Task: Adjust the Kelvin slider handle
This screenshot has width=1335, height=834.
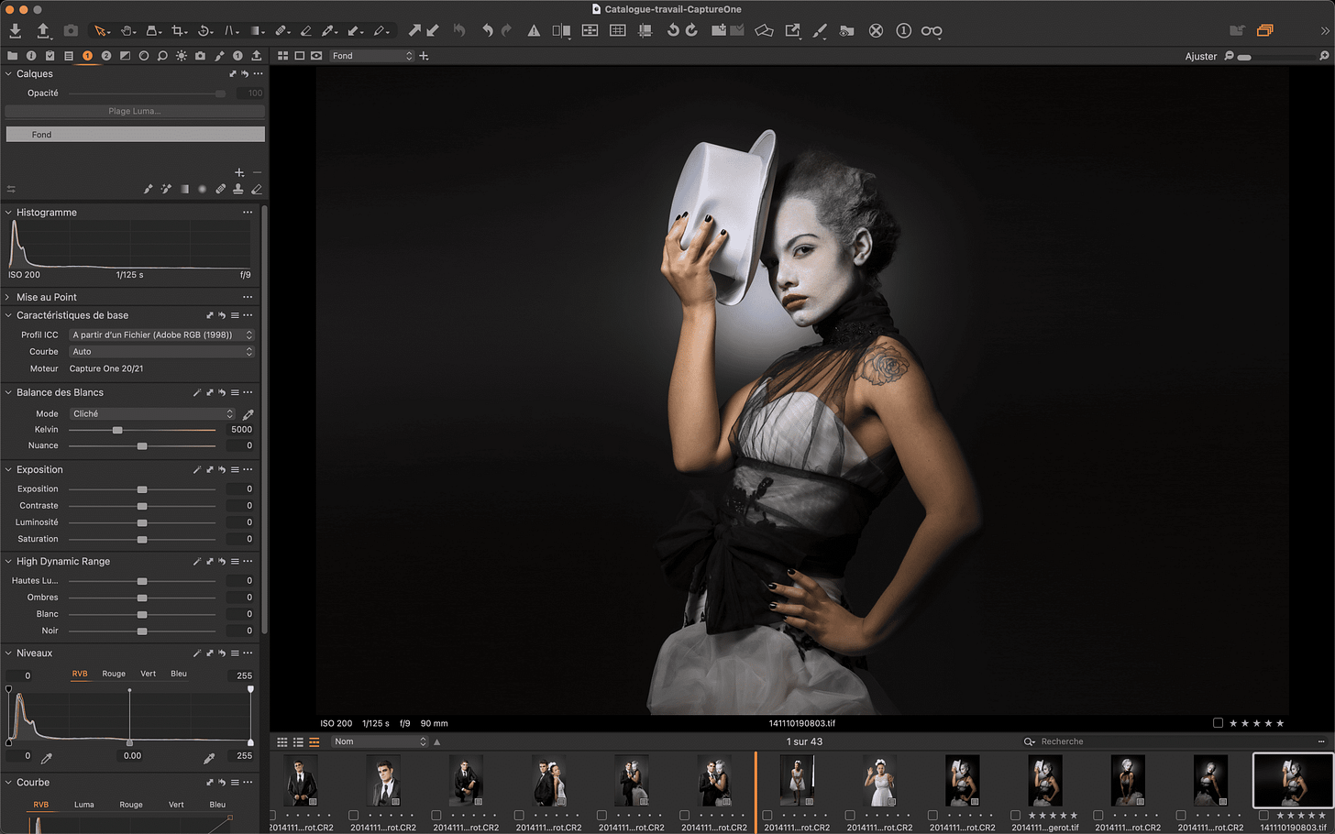Action: click(x=117, y=430)
